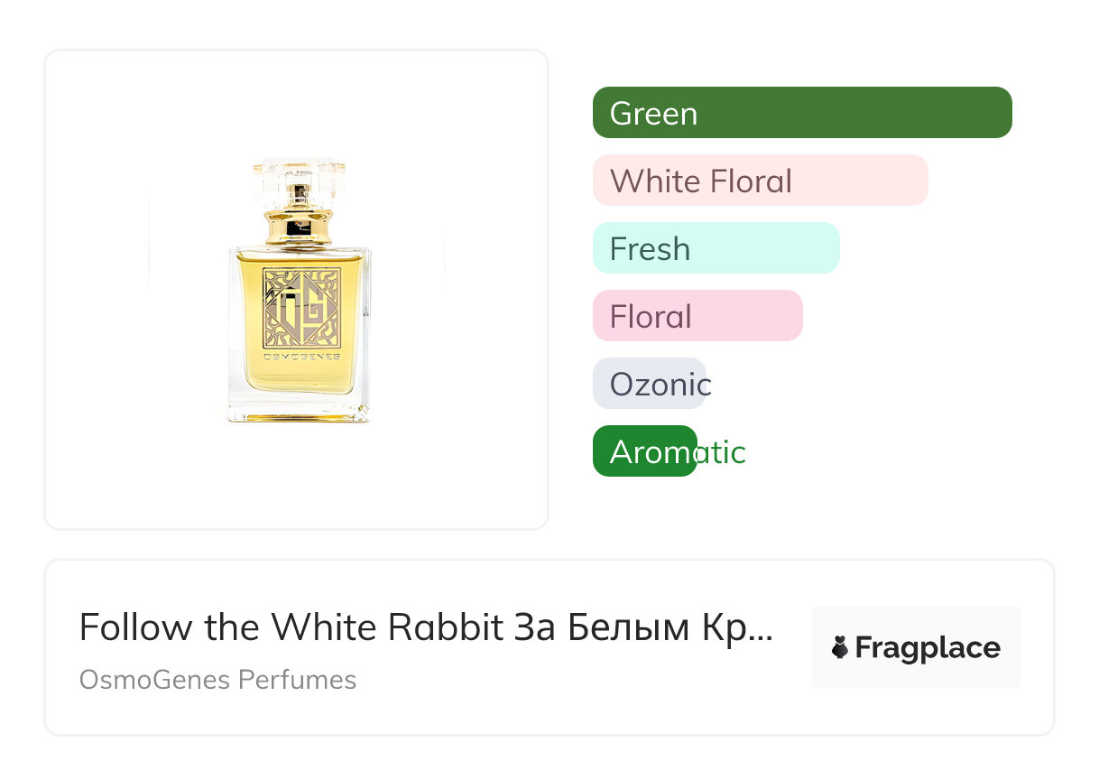Click the clear crystal stopper on the bottle
This screenshot has height=780, width=1099.
tap(299, 181)
